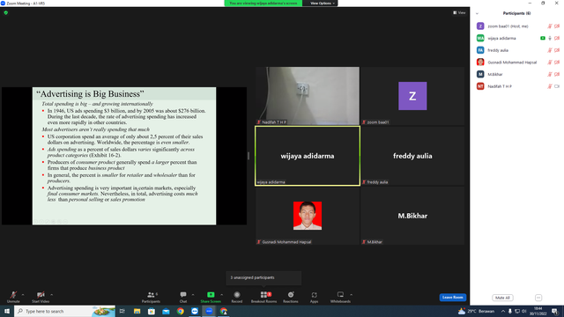Click the highlighted wijaya adidarma video tile

308,156
